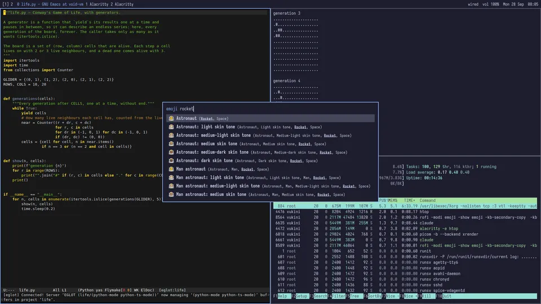Pick 'Man astronaut: medium-light skin tone' emoji entry
Image resolution: width=541 pixels, height=304 pixels.
click(x=270, y=186)
